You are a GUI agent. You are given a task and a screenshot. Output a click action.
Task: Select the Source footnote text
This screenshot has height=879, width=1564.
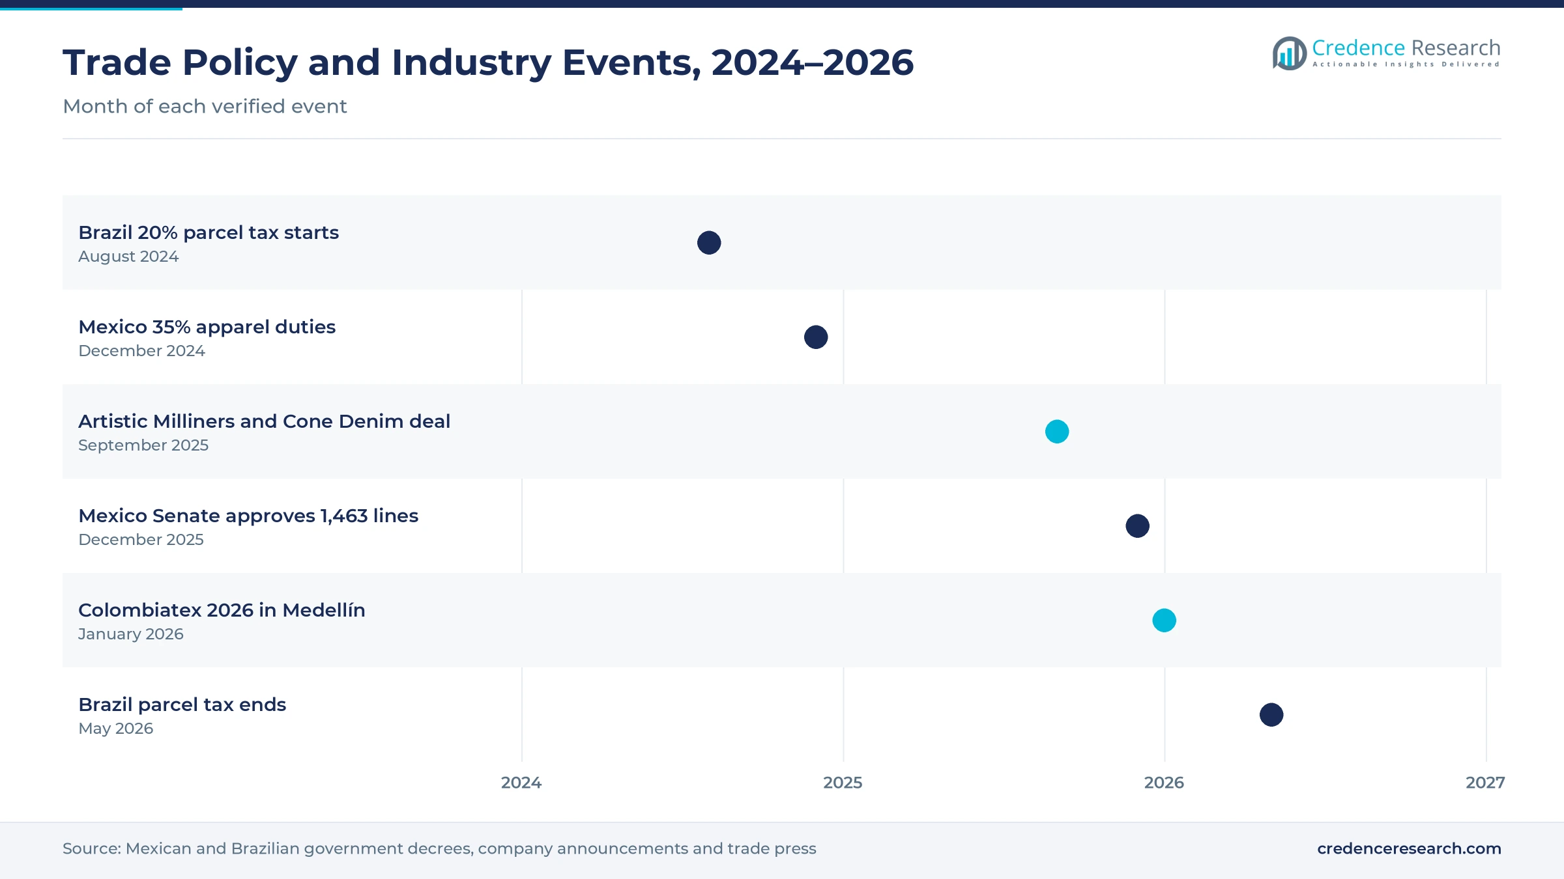pyautogui.click(x=439, y=848)
